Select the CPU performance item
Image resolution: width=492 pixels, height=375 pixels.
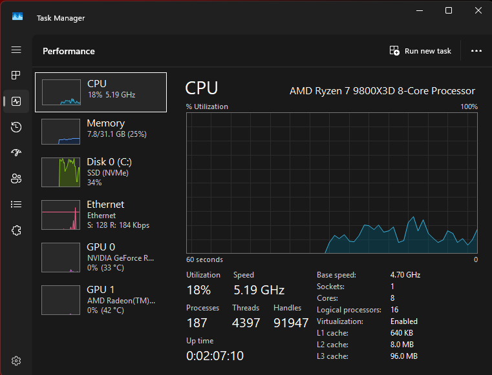click(101, 92)
